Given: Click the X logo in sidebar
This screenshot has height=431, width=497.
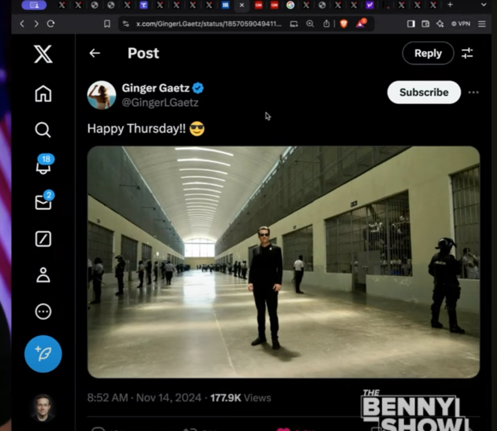Looking at the screenshot, I should coord(43,54).
